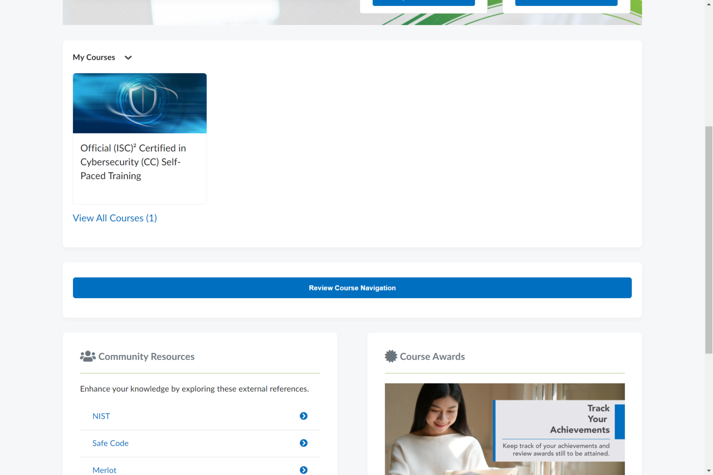Click the Community Resources people icon

point(87,356)
